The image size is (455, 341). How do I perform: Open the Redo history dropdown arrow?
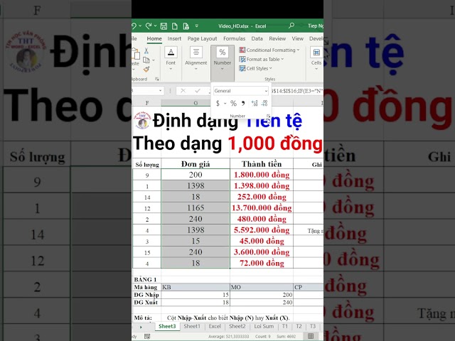155,26
